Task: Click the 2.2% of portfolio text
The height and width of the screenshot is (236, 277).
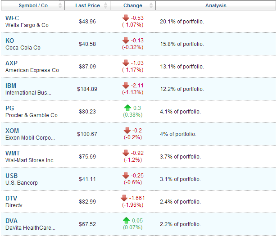Action: [180, 224]
